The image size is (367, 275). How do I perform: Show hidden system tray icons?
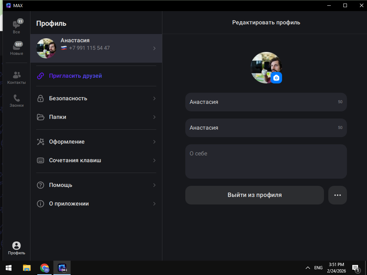coord(308,268)
